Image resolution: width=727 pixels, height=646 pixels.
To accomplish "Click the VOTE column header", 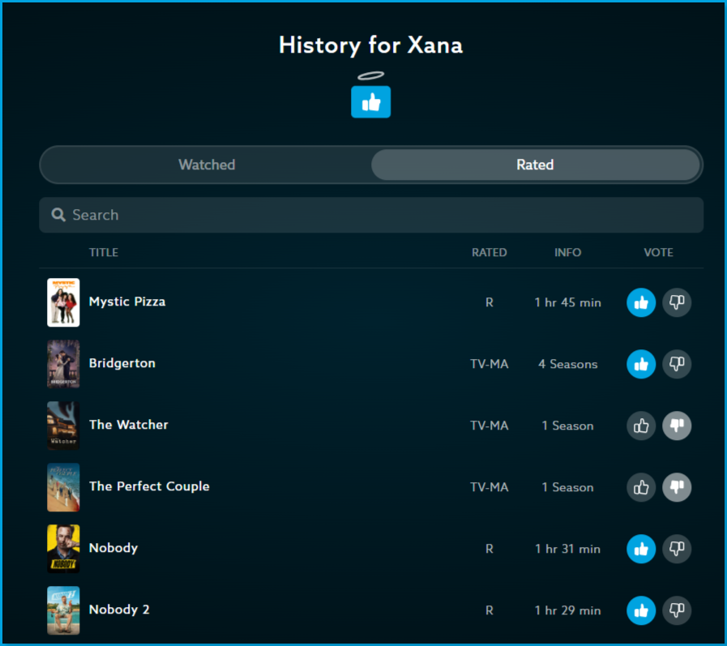I will click(658, 252).
